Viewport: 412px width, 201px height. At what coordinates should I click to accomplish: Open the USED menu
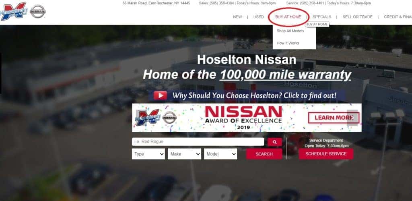click(259, 17)
